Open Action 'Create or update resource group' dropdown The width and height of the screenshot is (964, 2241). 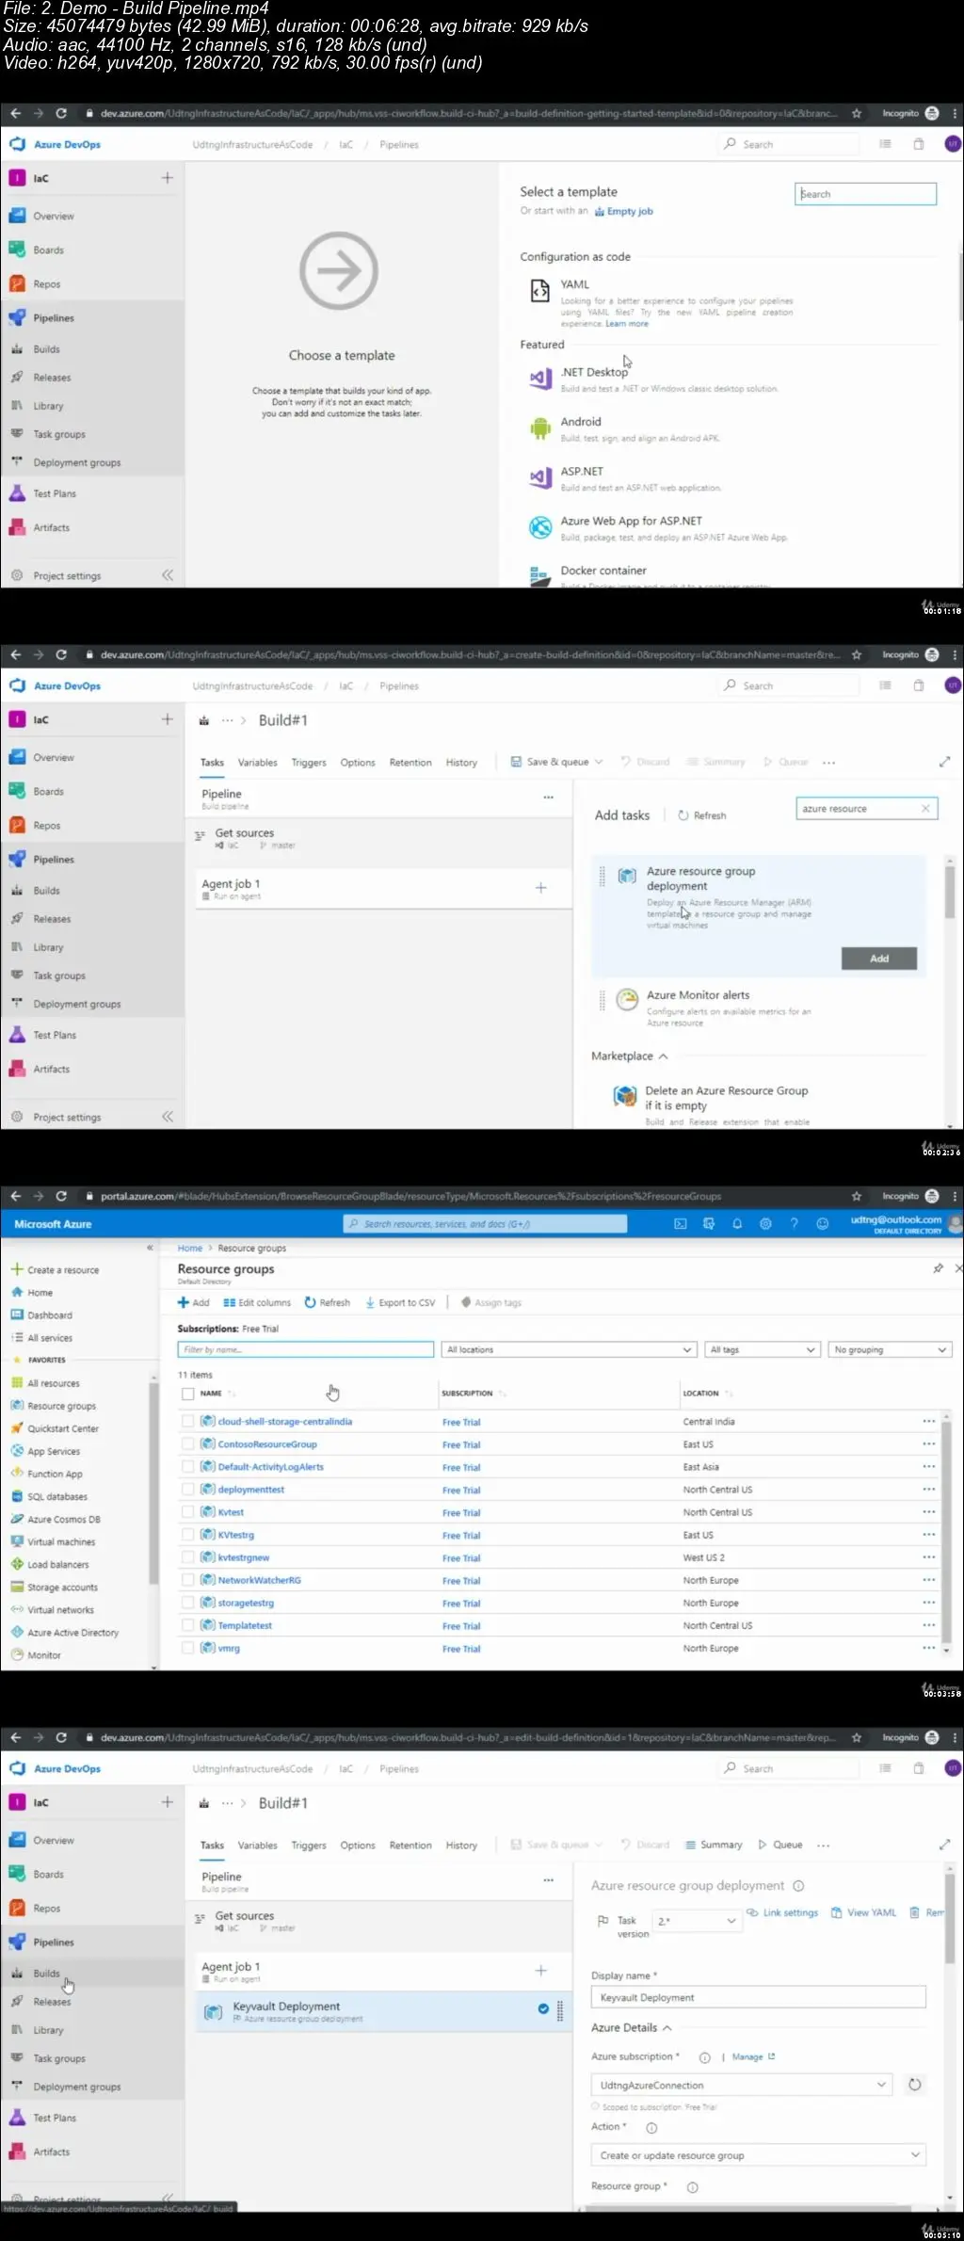(759, 2154)
